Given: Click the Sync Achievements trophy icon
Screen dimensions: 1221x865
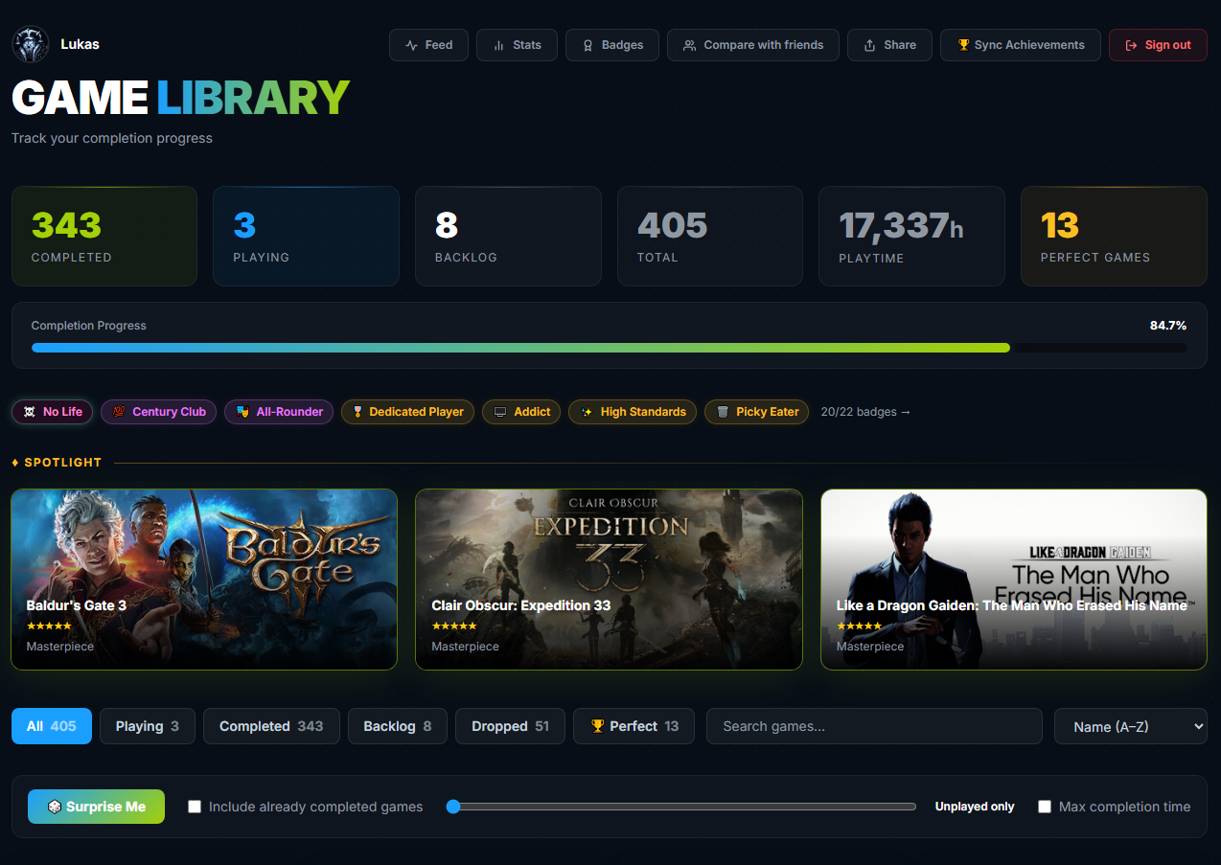Looking at the screenshot, I should 963,44.
